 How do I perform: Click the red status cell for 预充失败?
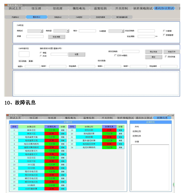point(109,130)
